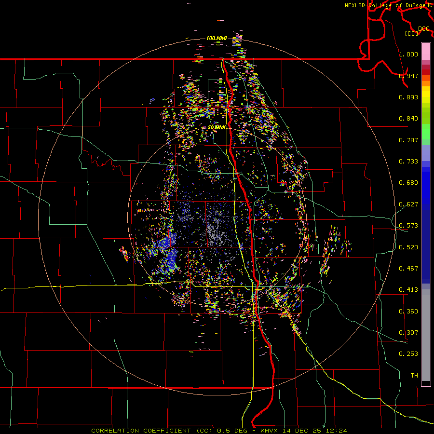Pick the pink segment of the color bar
This screenshot has height=434, width=434.
click(426, 52)
